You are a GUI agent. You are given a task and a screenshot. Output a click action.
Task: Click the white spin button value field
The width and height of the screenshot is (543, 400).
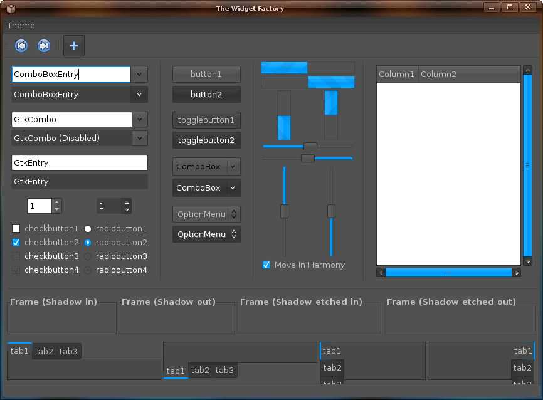pyautogui.click(x=40, y=206)
